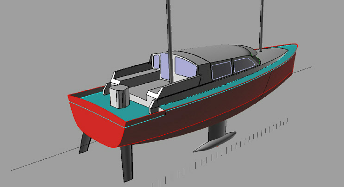
Task: Select the narrow lavender rear cabin window
Action: pos(156,62)
